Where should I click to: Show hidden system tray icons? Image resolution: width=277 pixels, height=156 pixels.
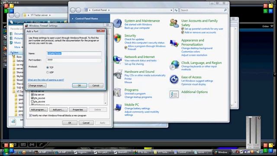234,152
